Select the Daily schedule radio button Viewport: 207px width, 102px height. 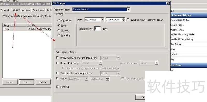[x=59, y=25]
